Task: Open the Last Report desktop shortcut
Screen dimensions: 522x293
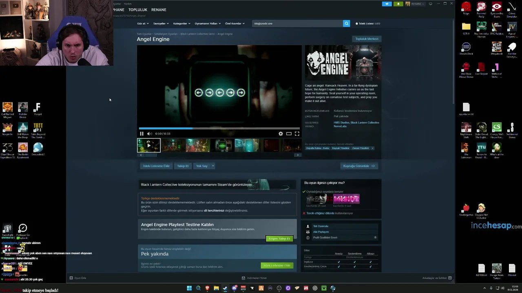Action: click(482, 69)
